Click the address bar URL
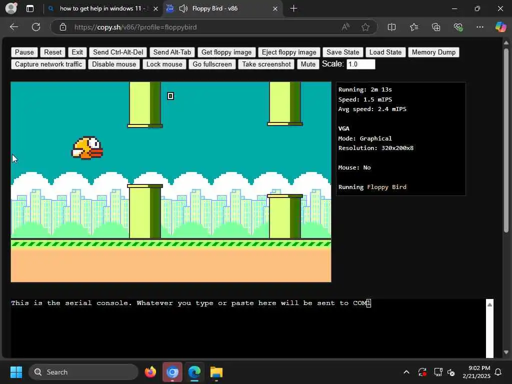512x384 pixels. click(135, 27)
